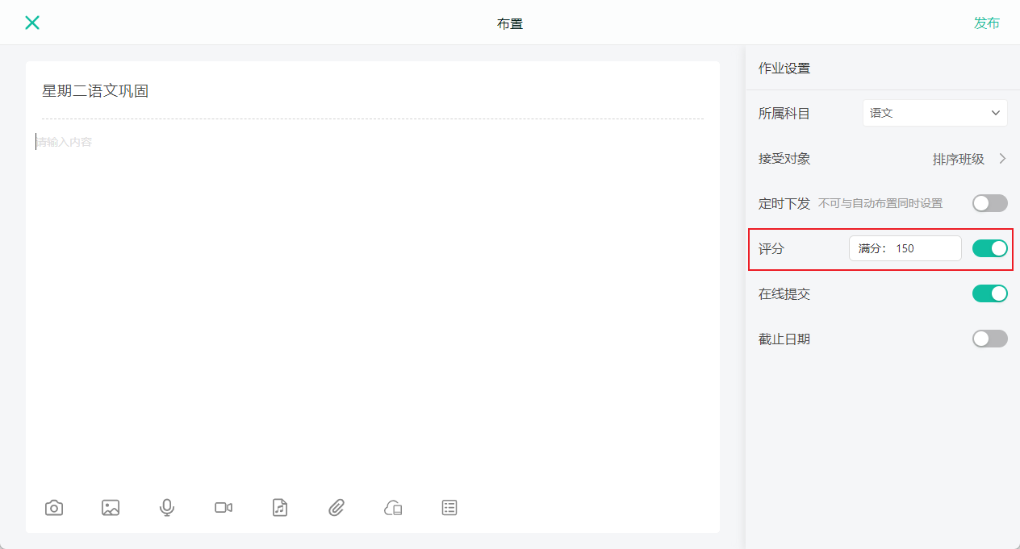Open cloud storage file picker icon
The width and height of the screenshot is (1020, 549).
tap(393, 507)
